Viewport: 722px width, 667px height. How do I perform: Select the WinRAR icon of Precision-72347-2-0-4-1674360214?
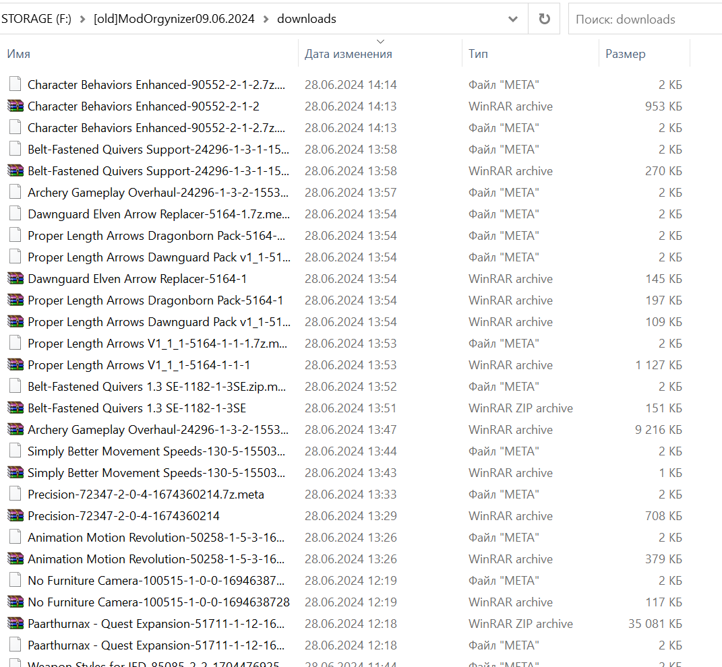click(x=16, y=516)
